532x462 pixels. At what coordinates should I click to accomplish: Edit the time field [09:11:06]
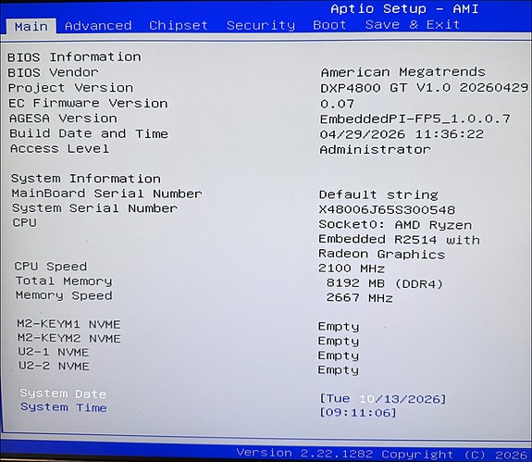click(358, 412)
